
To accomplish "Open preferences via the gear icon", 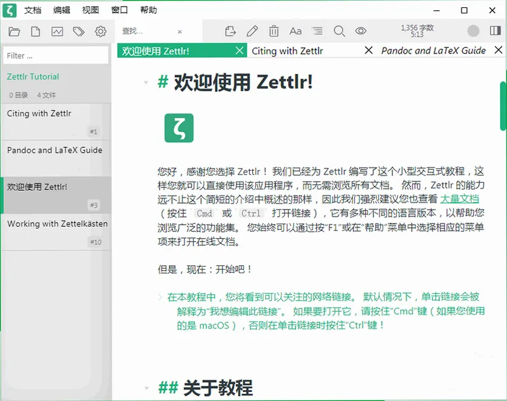I will (101, 31).
